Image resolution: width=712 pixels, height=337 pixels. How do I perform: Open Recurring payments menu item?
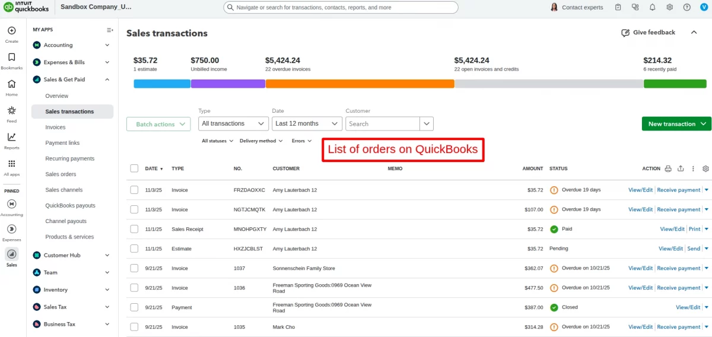70,158
